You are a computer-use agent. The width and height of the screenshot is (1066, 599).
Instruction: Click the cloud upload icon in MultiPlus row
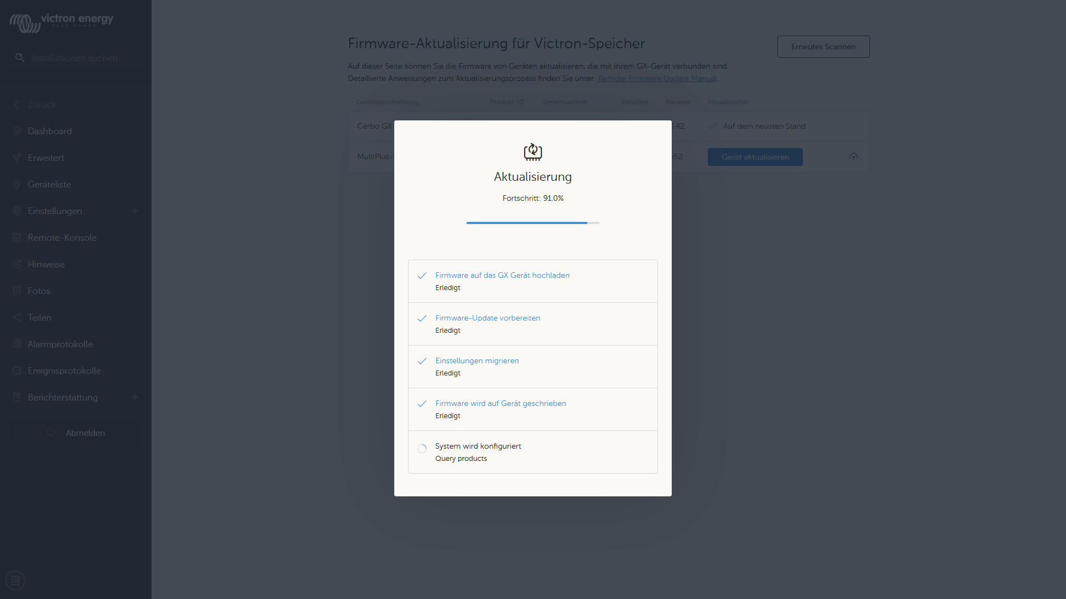tap(854, 157)
